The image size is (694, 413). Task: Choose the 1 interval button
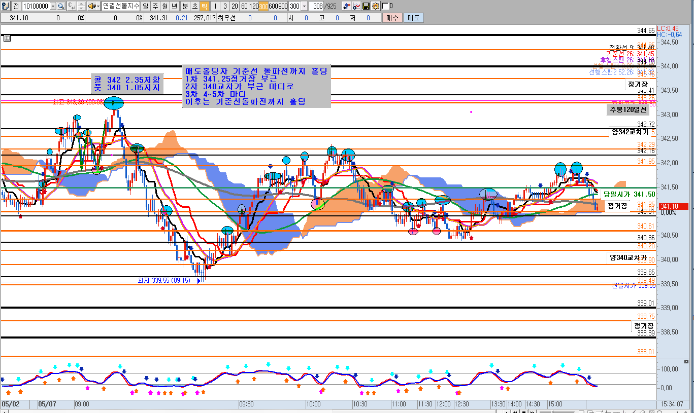pyautogui.click(x=215, y=6)
